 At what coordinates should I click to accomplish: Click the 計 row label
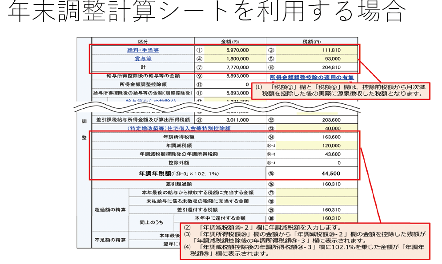[143, 67]
